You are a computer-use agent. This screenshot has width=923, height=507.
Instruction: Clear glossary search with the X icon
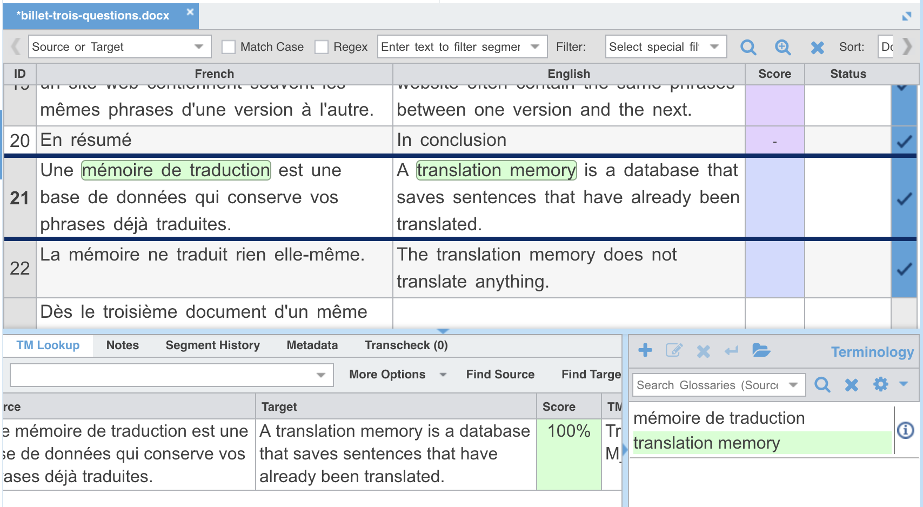click(852, 385)
